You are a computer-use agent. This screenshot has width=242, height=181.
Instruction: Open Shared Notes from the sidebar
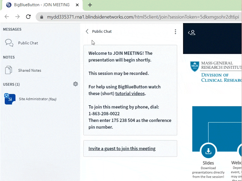(x=30, y=70)
